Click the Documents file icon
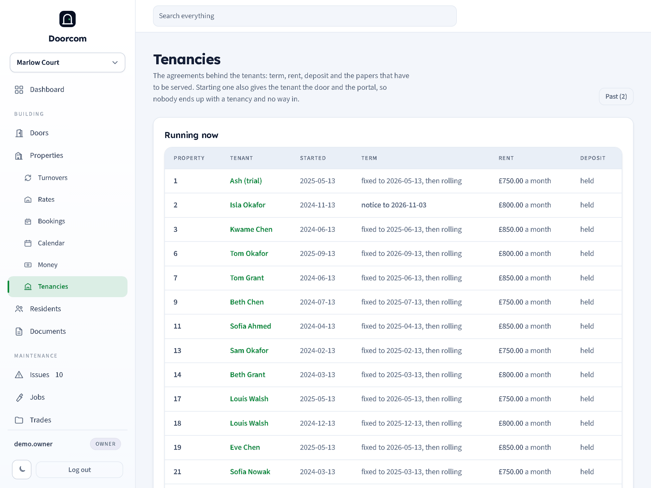651x488 pixels. click(19, 331)
